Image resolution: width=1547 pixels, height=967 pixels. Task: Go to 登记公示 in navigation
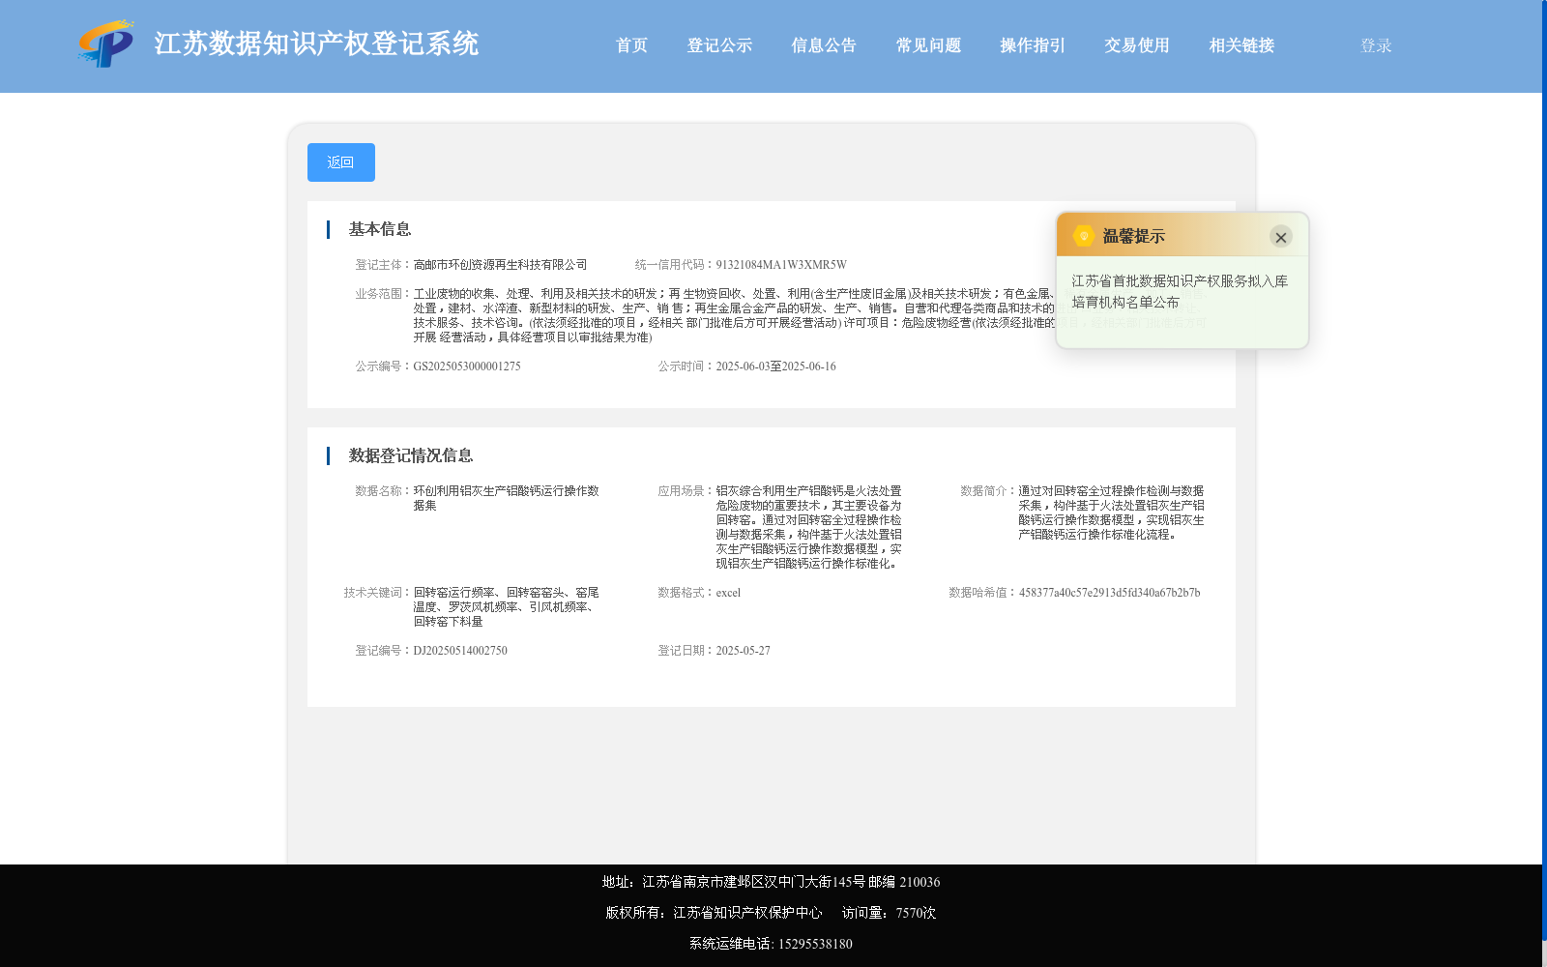click(719, 45)
